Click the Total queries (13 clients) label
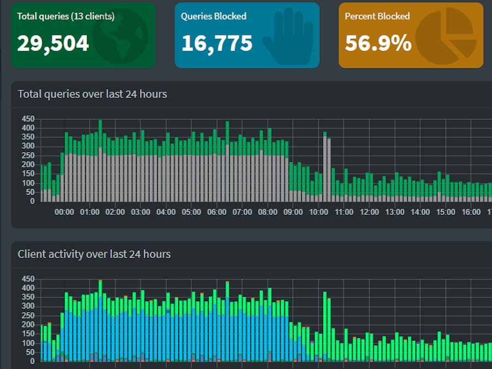492x369 pixels. 66,16
